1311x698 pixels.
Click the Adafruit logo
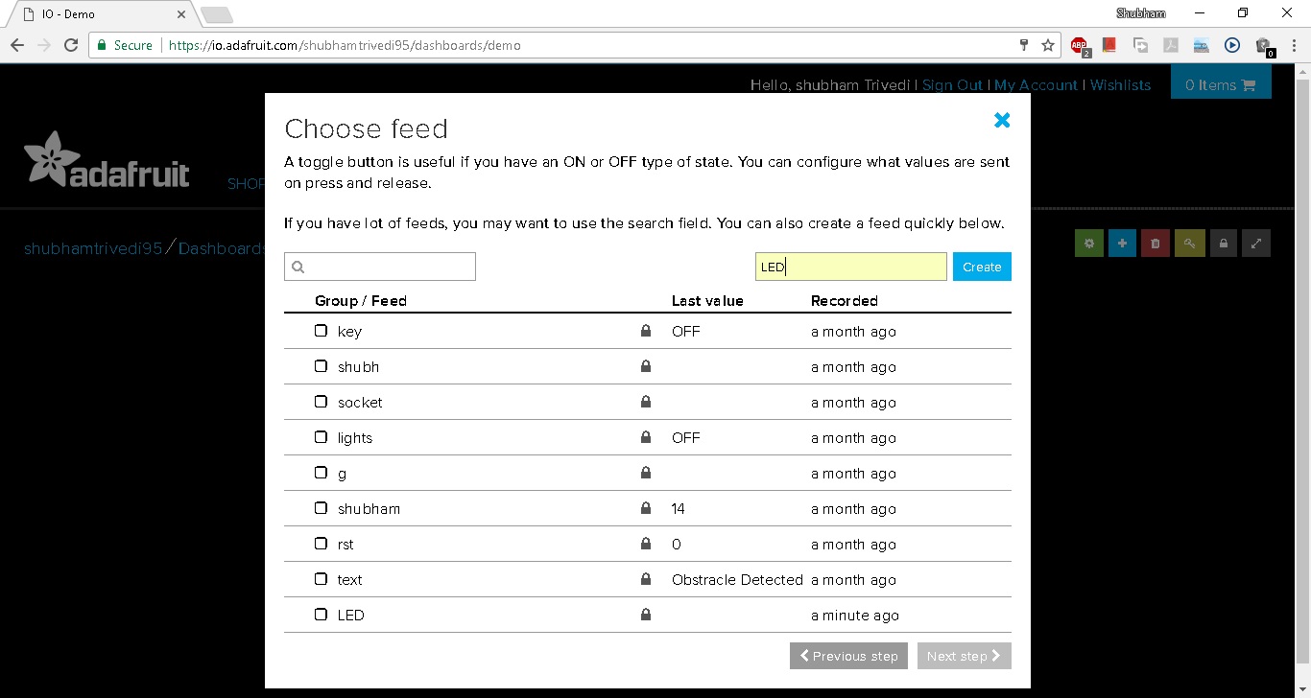point(107,160)
